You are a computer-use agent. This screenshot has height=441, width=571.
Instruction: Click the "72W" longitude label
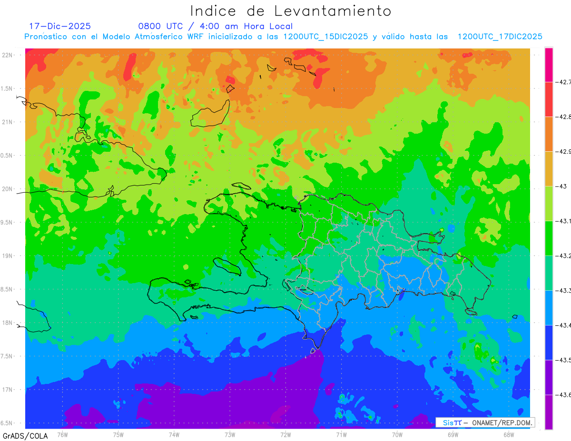pyautogui.click(x=285, y=434)
